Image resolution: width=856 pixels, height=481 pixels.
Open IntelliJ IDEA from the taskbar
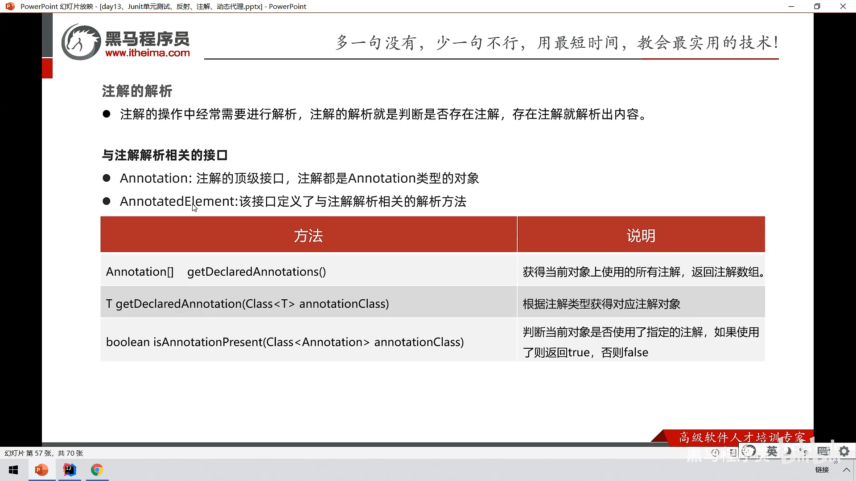70,470
